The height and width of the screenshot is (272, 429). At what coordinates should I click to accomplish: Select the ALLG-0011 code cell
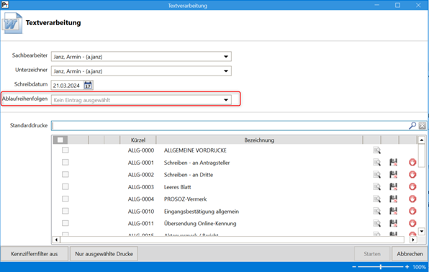click(141, 223)
